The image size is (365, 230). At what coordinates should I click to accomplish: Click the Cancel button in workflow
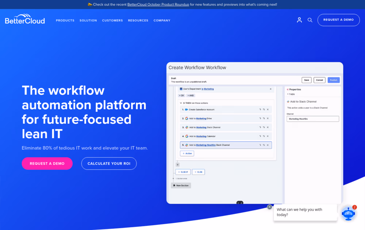pos(319,80)
